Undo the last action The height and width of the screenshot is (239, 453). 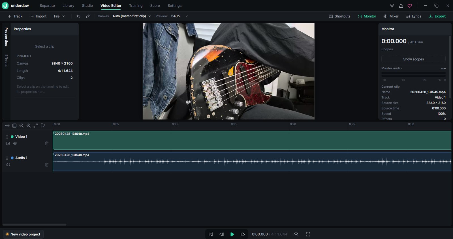[78, 16]
